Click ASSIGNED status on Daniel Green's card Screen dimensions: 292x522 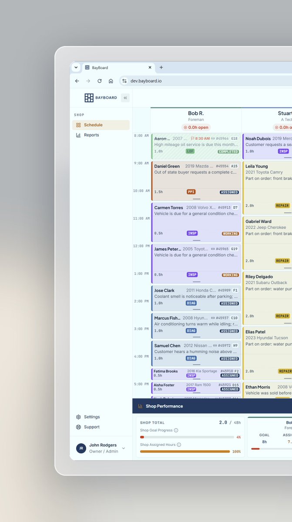click(229, 192)
